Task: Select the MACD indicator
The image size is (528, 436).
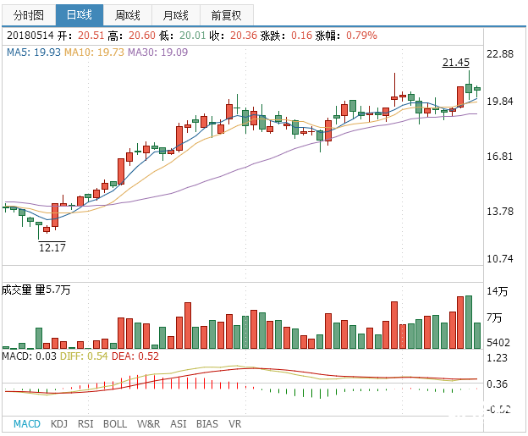Action: click(x=27, y=423)
